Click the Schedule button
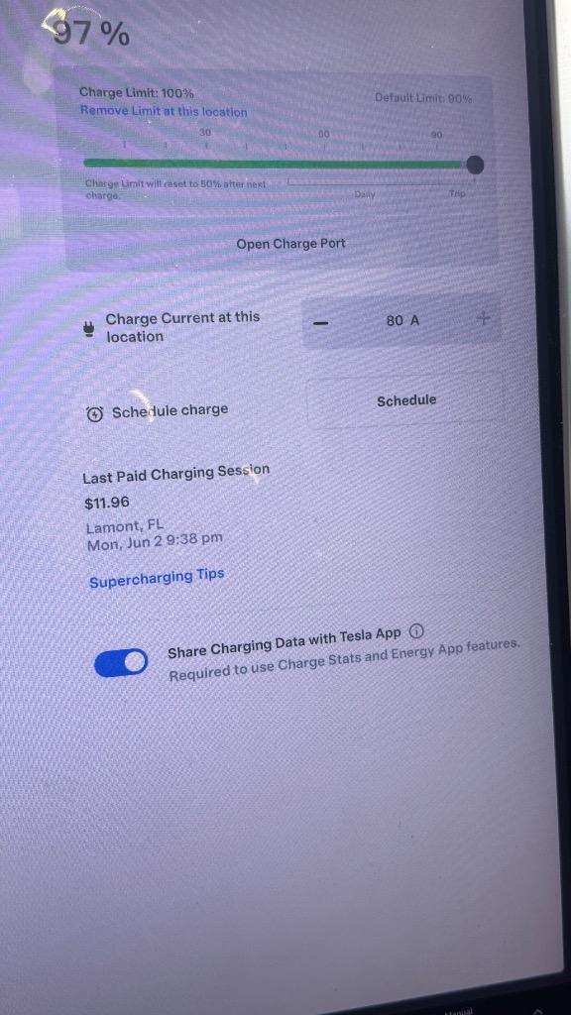The image size is (571, 1015). pos(405,400)
